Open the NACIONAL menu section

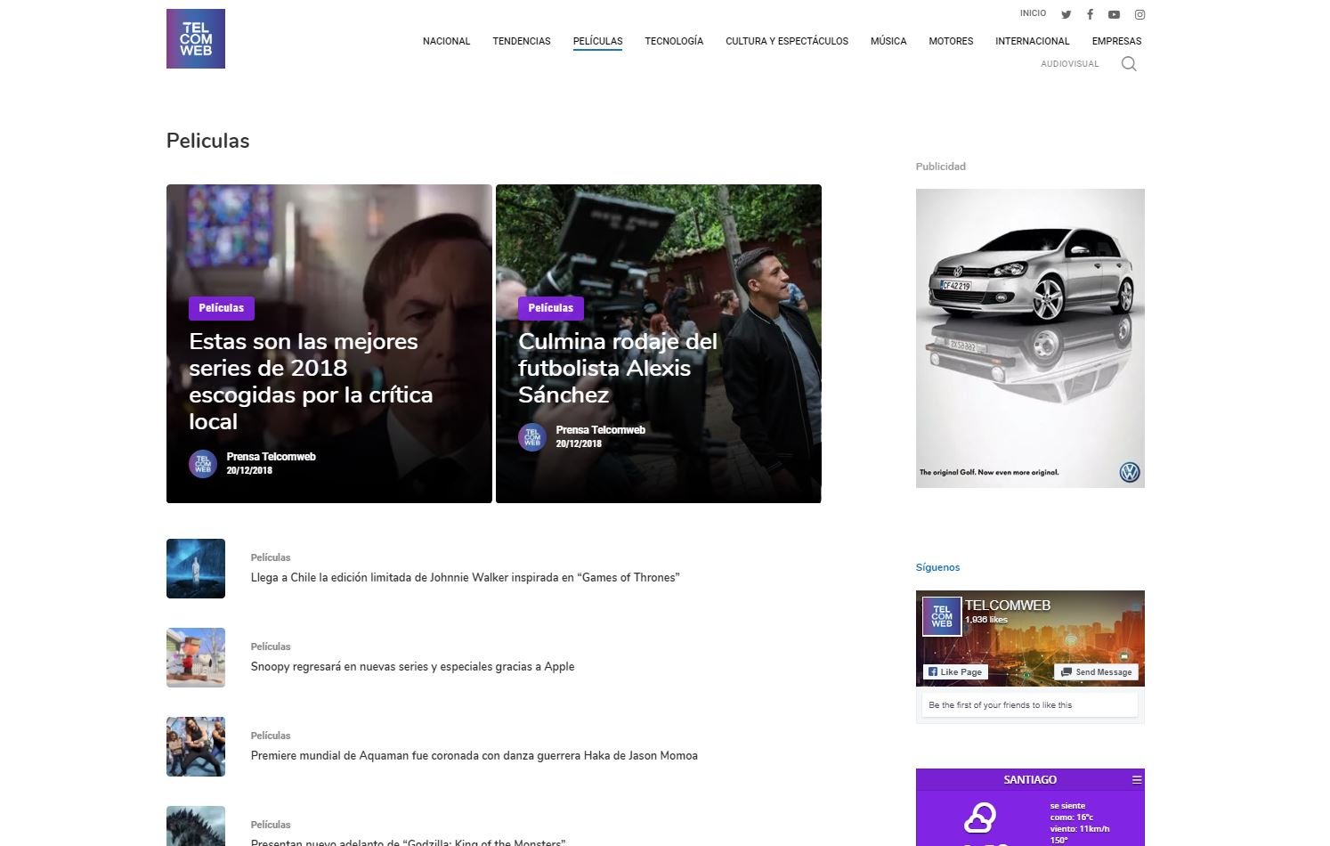click(446, 41)
